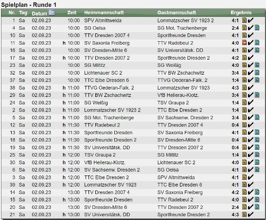Viewport: 266px width, 220px height.
Task: Click the checkmark icon for game 21
Action: (250, 214)
